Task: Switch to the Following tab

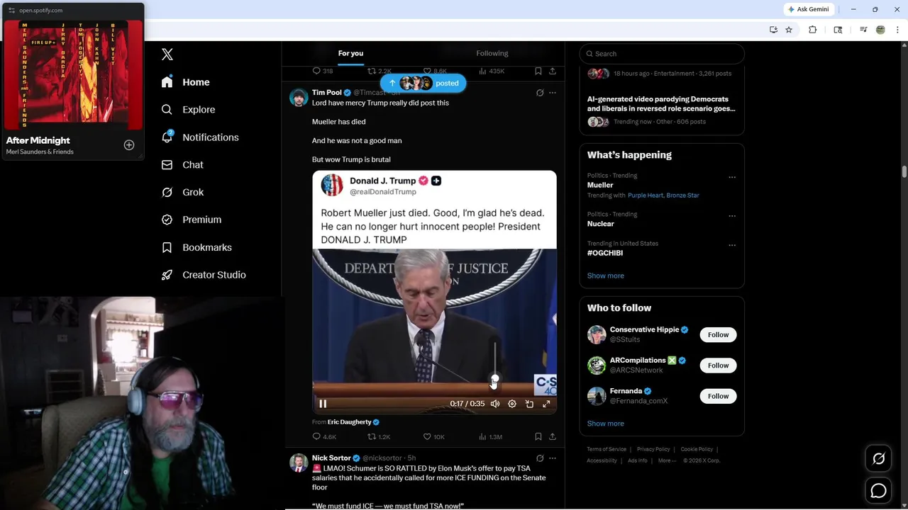Action: click(x=492, y=54)
